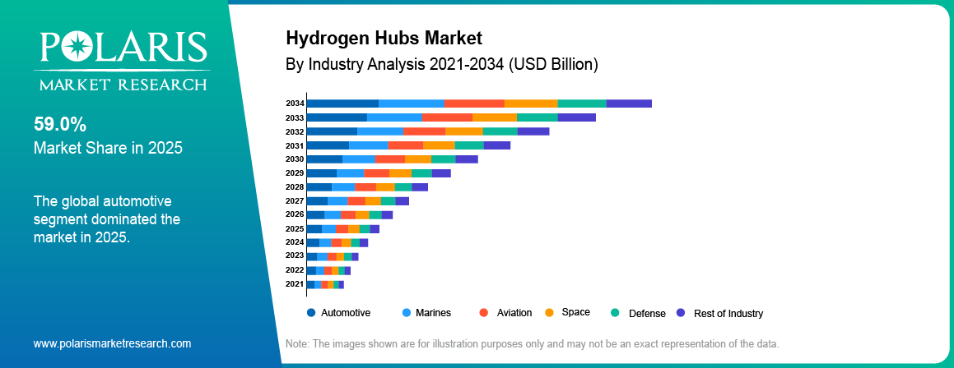Open the www.polarismarketresearch.com link
954x368 pixels.
click(112, 343)
